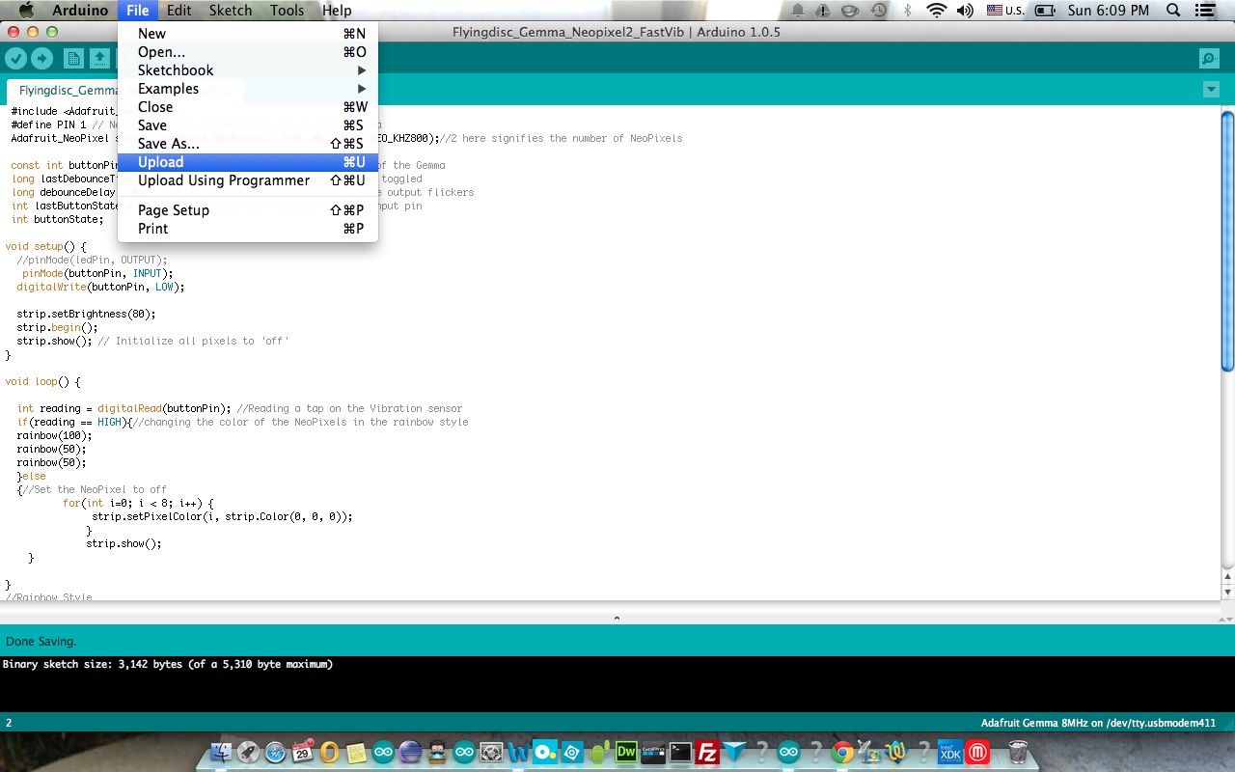Click the coffee cup menu bar icon
The width and height of the screenshot is (1235, 772).
point(851,11)
